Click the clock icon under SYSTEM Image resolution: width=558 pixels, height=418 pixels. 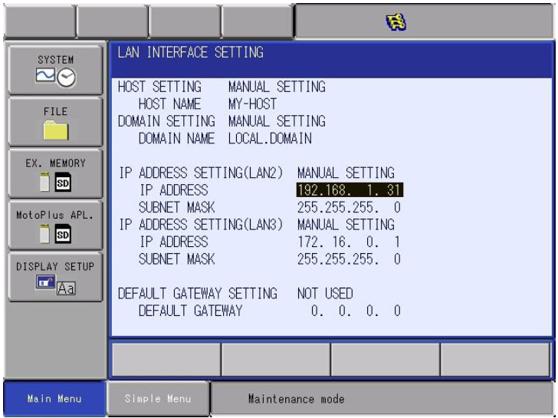(66, 77)
